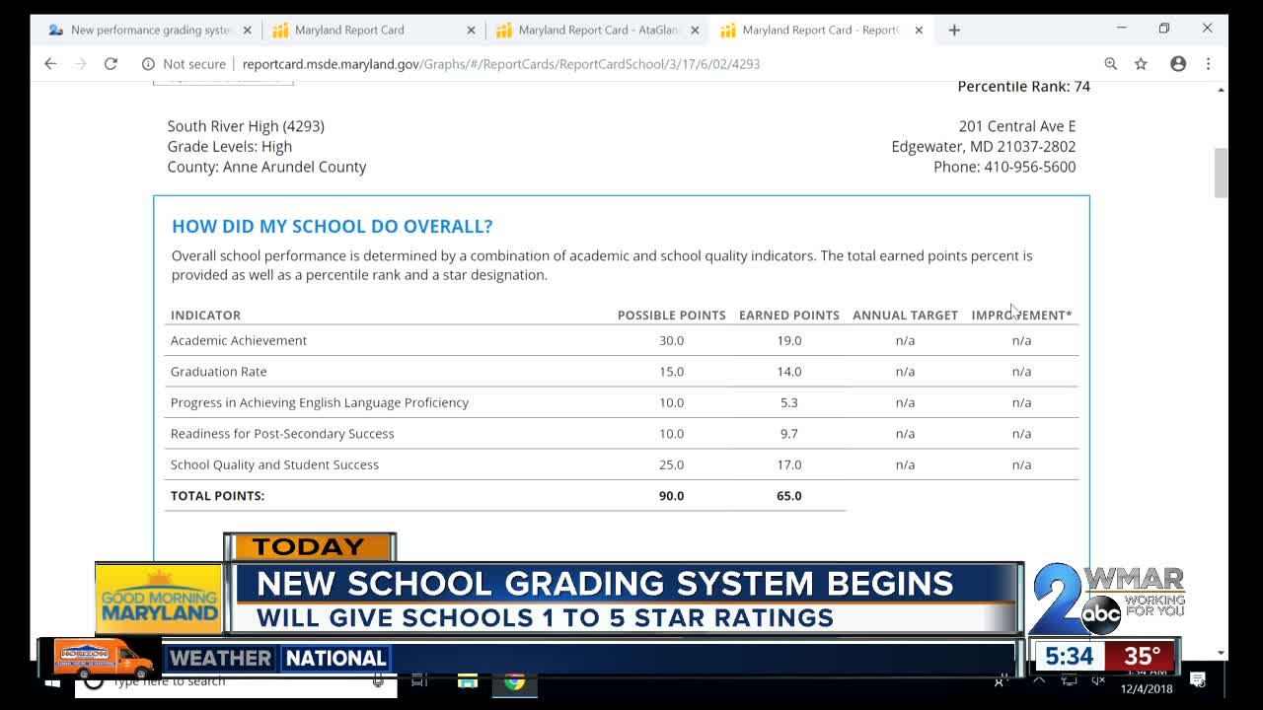Click Post-Secondary Success earned points 9.7
The height and width of the screenshot is (710, 1263).
(x=789, y=433)
